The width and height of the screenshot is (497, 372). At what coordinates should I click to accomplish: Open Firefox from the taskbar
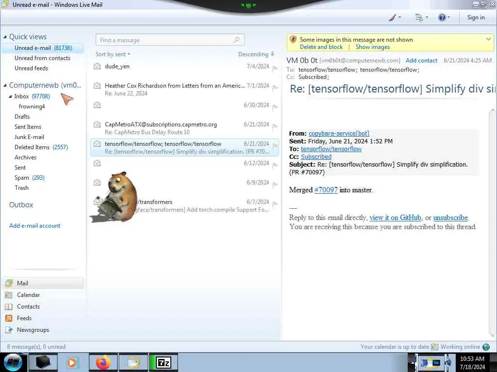(103, 362)
